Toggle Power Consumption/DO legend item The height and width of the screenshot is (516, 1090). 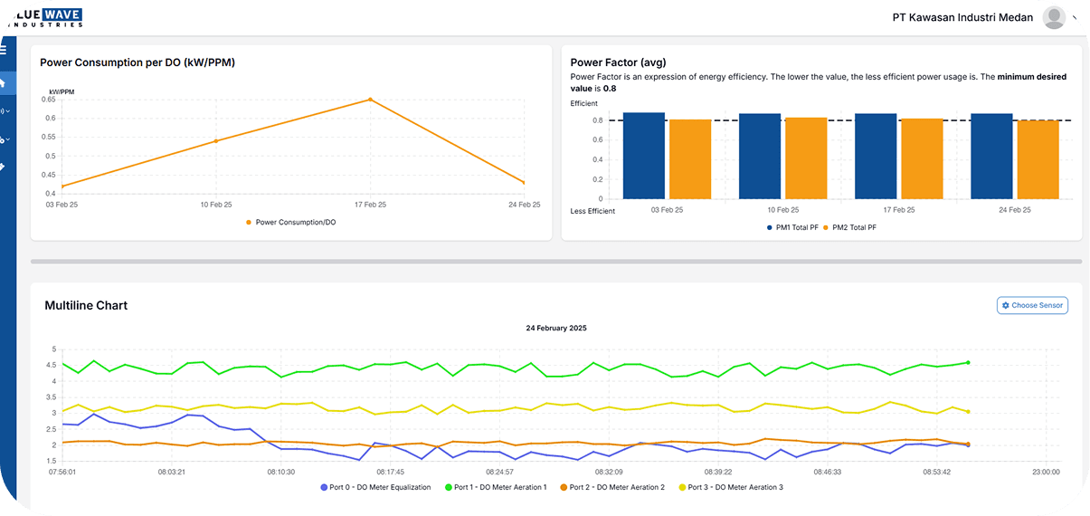coord(290,222)
